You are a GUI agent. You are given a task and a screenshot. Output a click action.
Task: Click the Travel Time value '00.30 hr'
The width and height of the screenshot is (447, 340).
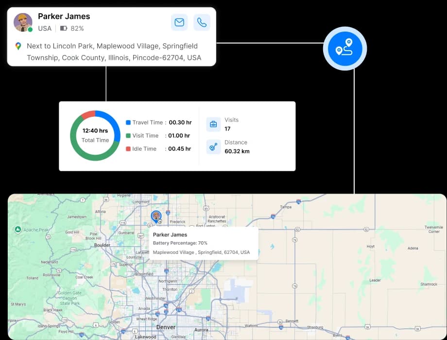pos(180,123)
